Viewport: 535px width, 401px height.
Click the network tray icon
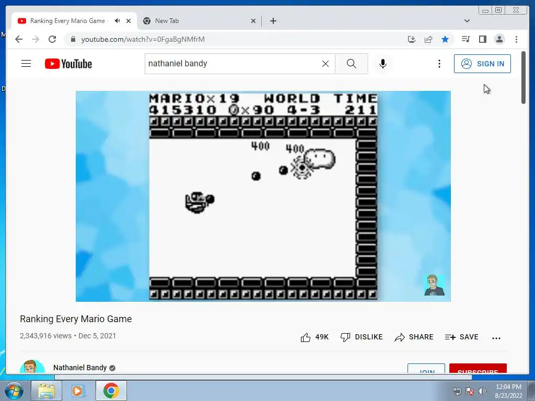(457, 391)
